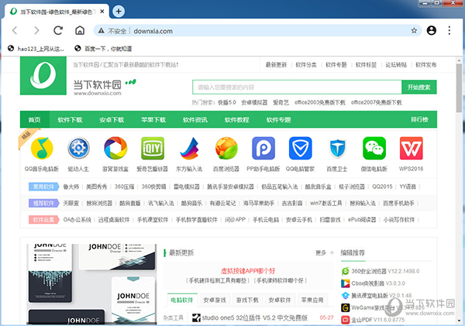
Task: Open the 百度卫士 shield icon
Action: [337, 149]
